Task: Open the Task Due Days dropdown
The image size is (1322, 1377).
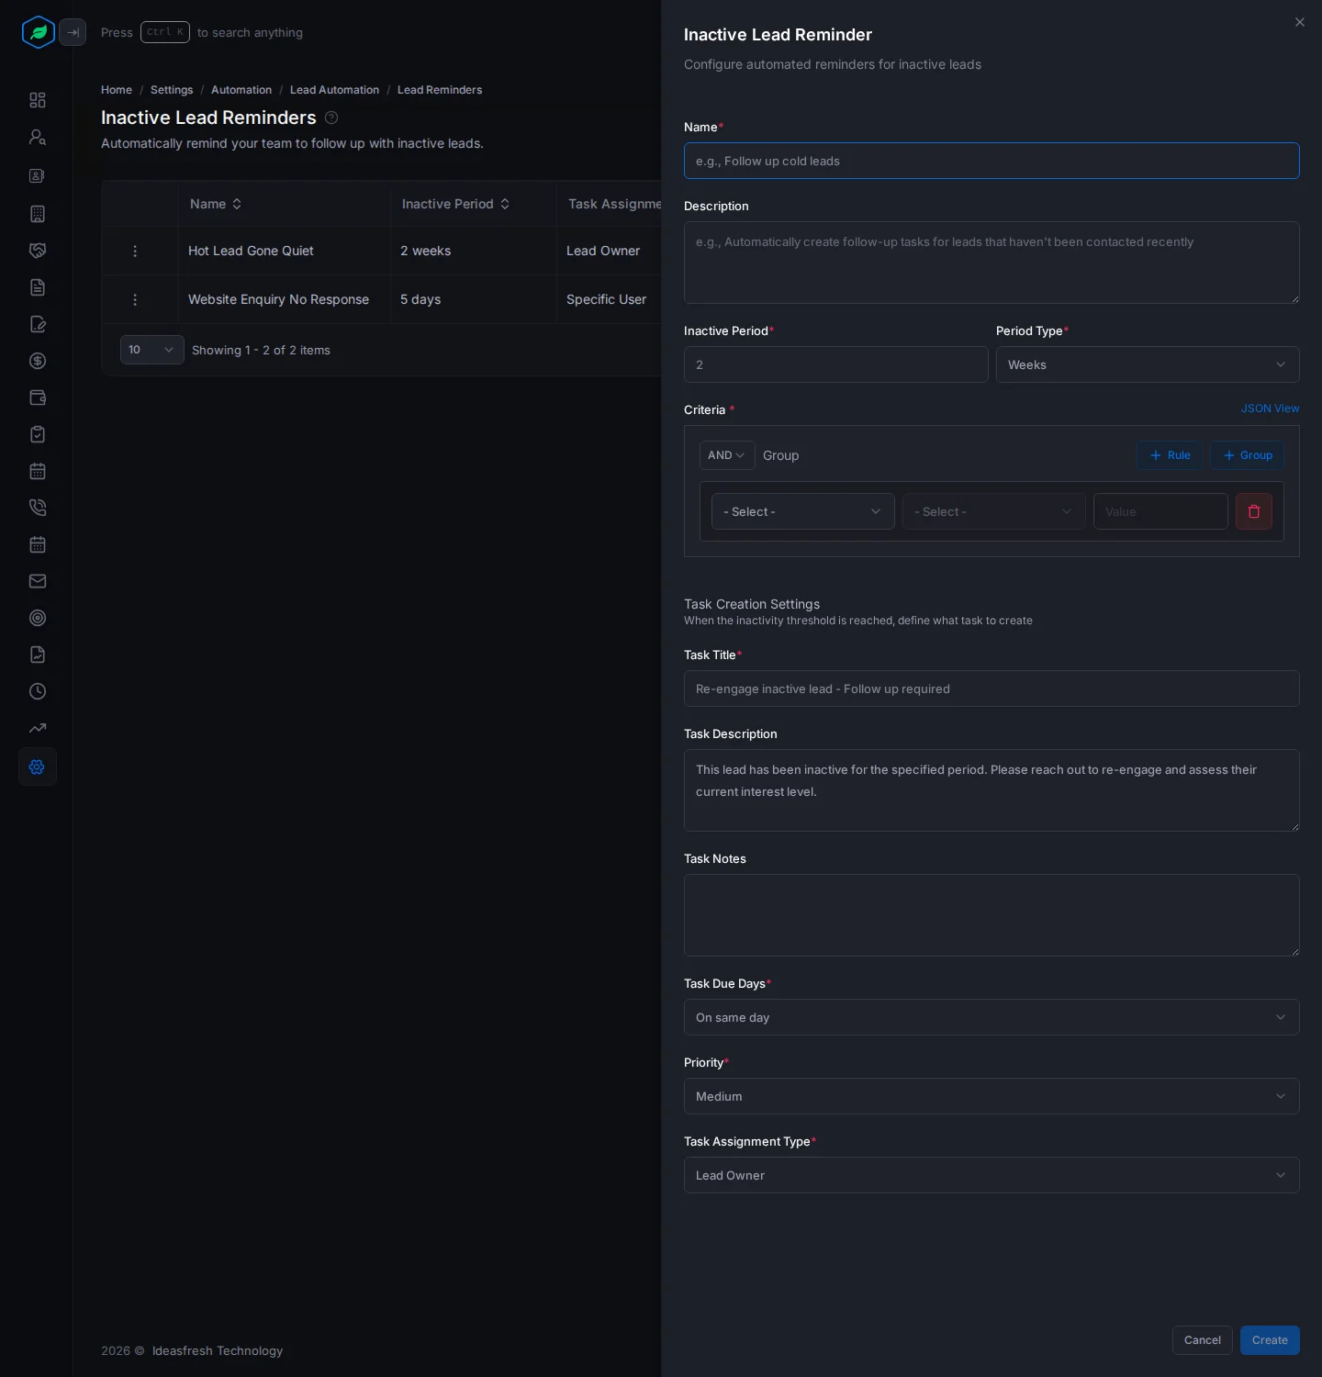Action: pyautogui.click(x=991, y=1017)
